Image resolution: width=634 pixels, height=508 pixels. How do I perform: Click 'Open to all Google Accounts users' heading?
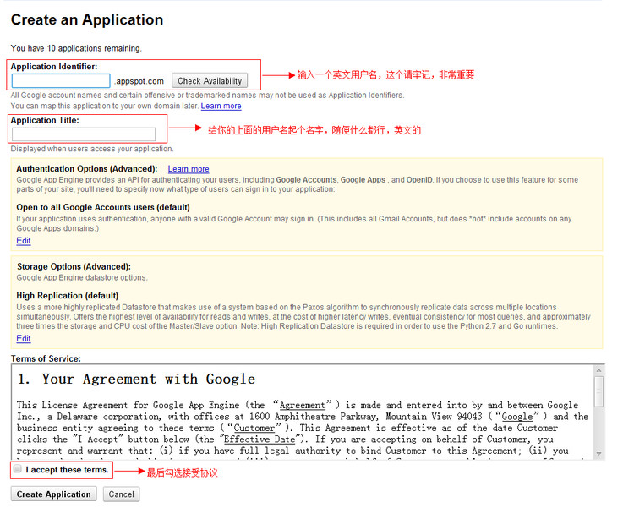click(103, 207)
